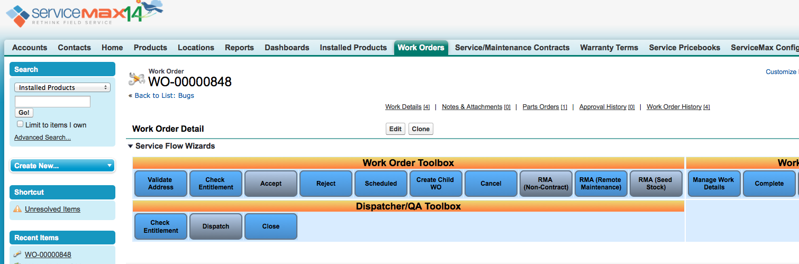Open the Warranty Terms tab
This screenshot has width=799, height=264.
click(x=609, y=48)
